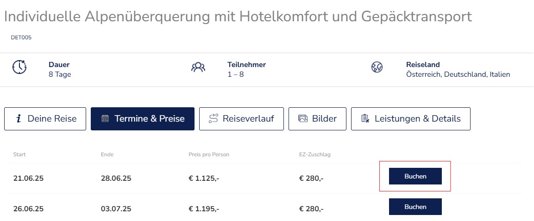Click the clock icon beside Dauer
Screen dimensions: 534x221
(19, 68)
